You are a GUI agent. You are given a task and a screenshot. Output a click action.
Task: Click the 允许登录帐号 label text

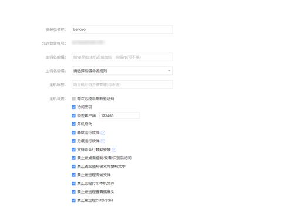(x=54, y=43)
